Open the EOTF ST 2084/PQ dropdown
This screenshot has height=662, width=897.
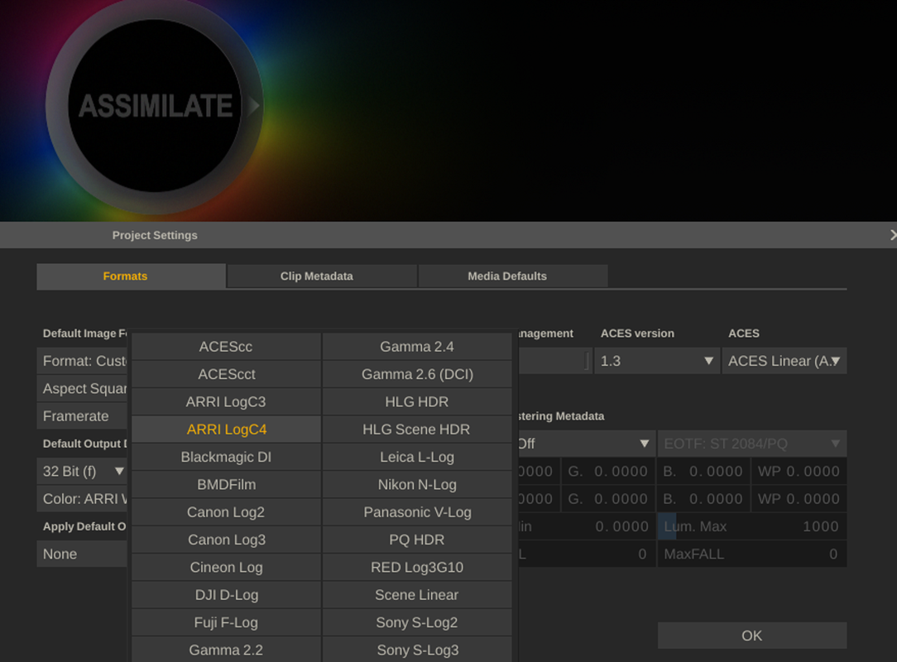[x=751, y=444]
